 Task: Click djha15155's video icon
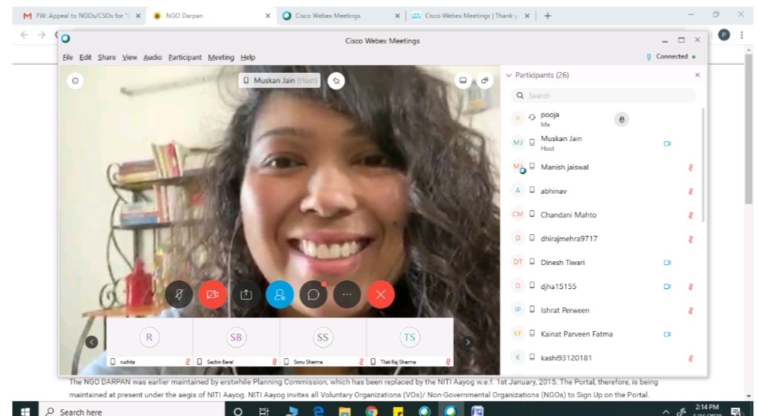[667, 286]
